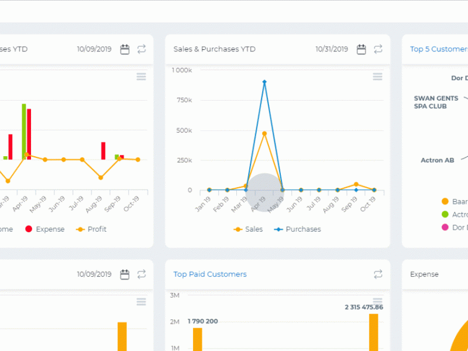
Task: Click the red Aug-19 expense bar
Action: (x=104, y=151)
